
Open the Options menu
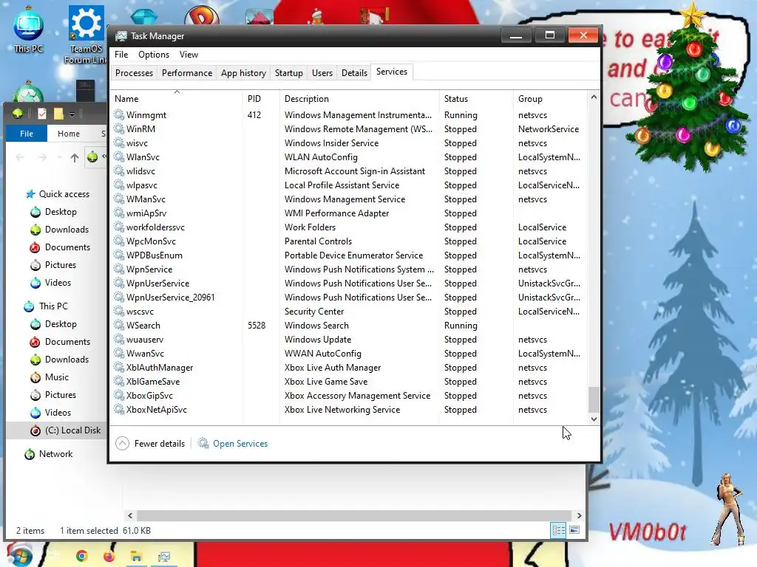(x=154, y=55)
